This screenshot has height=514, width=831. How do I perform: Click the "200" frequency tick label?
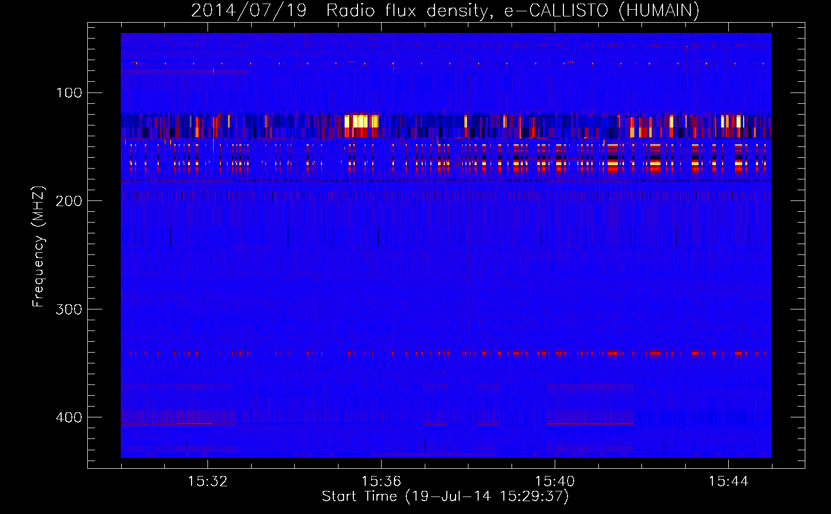pyautogui.click(x=69, y=200)
